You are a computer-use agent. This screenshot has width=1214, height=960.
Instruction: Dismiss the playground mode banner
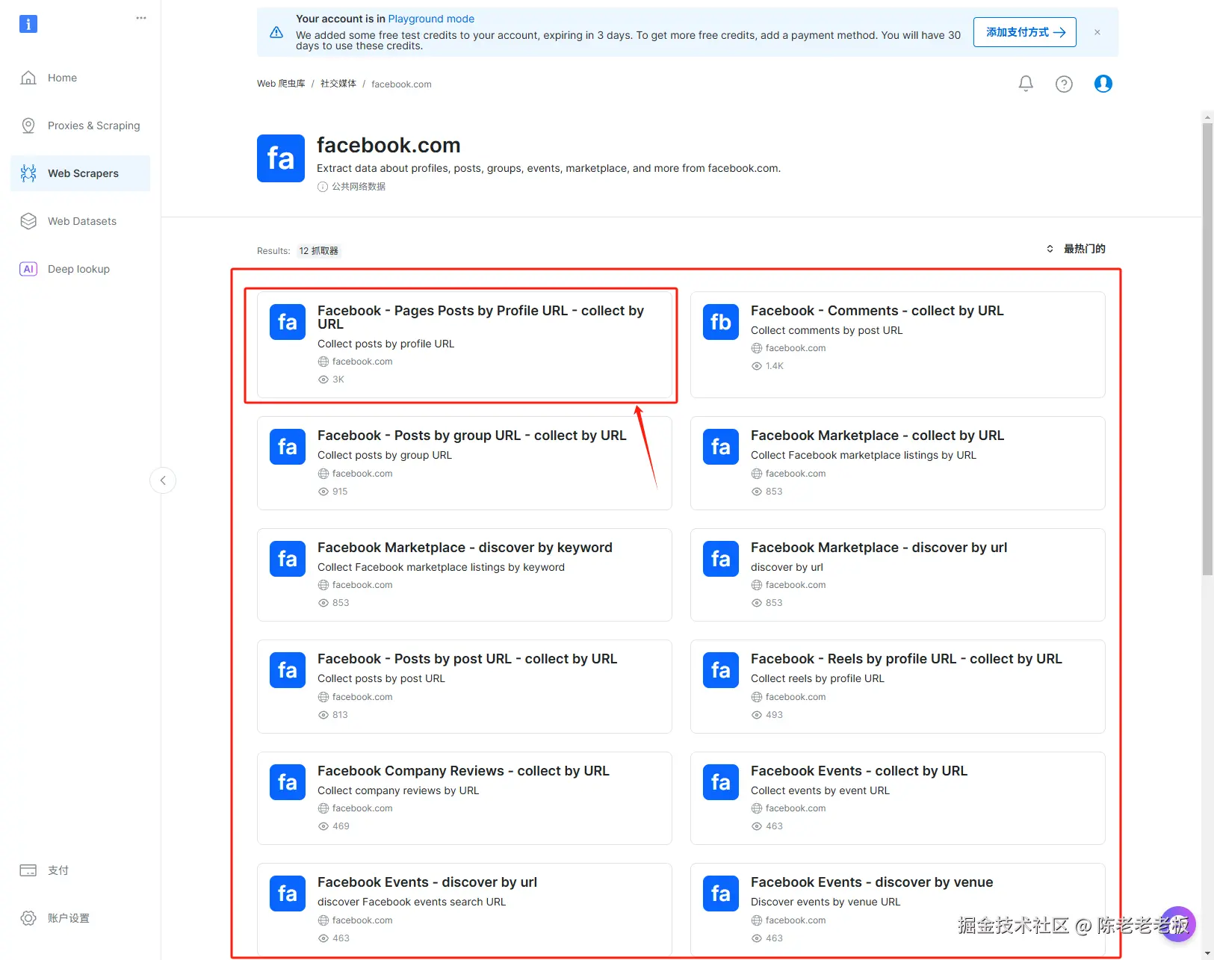(x=1097, y=32)
